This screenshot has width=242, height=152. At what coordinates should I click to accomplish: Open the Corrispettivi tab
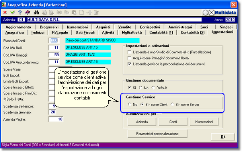(x=150, y=27)
